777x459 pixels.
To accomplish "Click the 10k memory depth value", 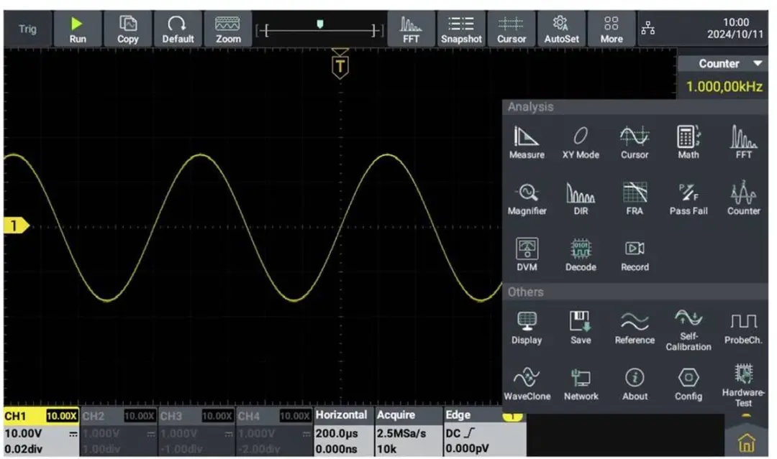I will coord(386,449).
